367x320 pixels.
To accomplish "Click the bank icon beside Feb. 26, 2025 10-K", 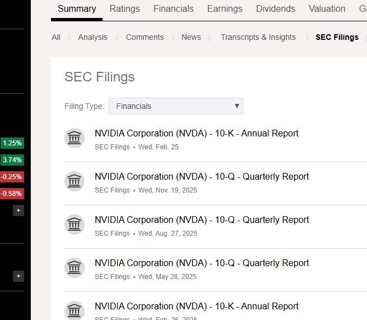I will click(75, 310).
